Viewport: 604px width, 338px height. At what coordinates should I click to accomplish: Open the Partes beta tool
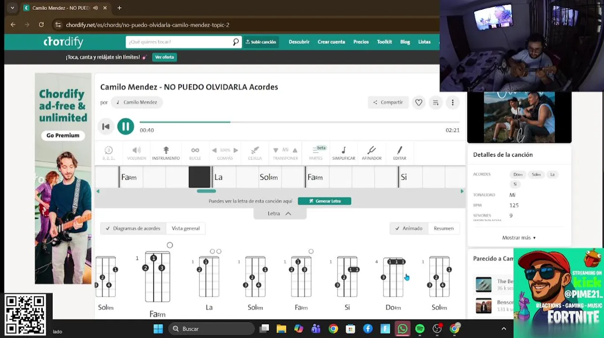(x=316, y=153)
